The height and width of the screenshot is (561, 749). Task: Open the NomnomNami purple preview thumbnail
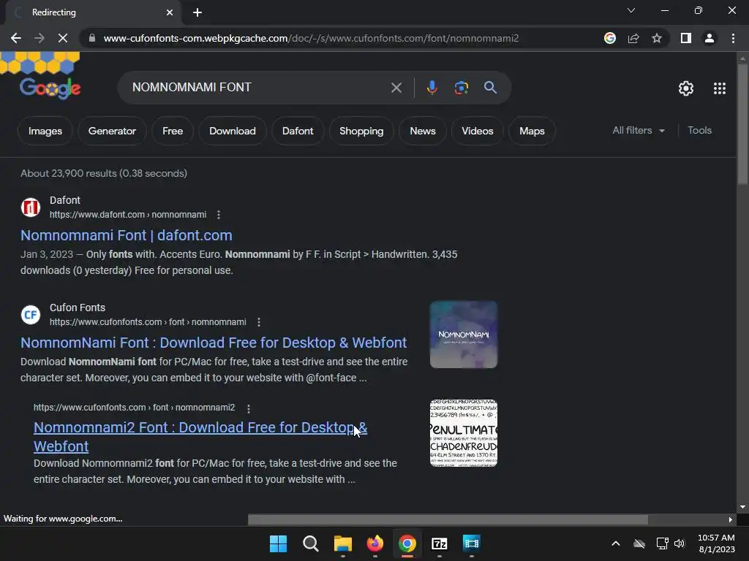click(x=463, y=335)
